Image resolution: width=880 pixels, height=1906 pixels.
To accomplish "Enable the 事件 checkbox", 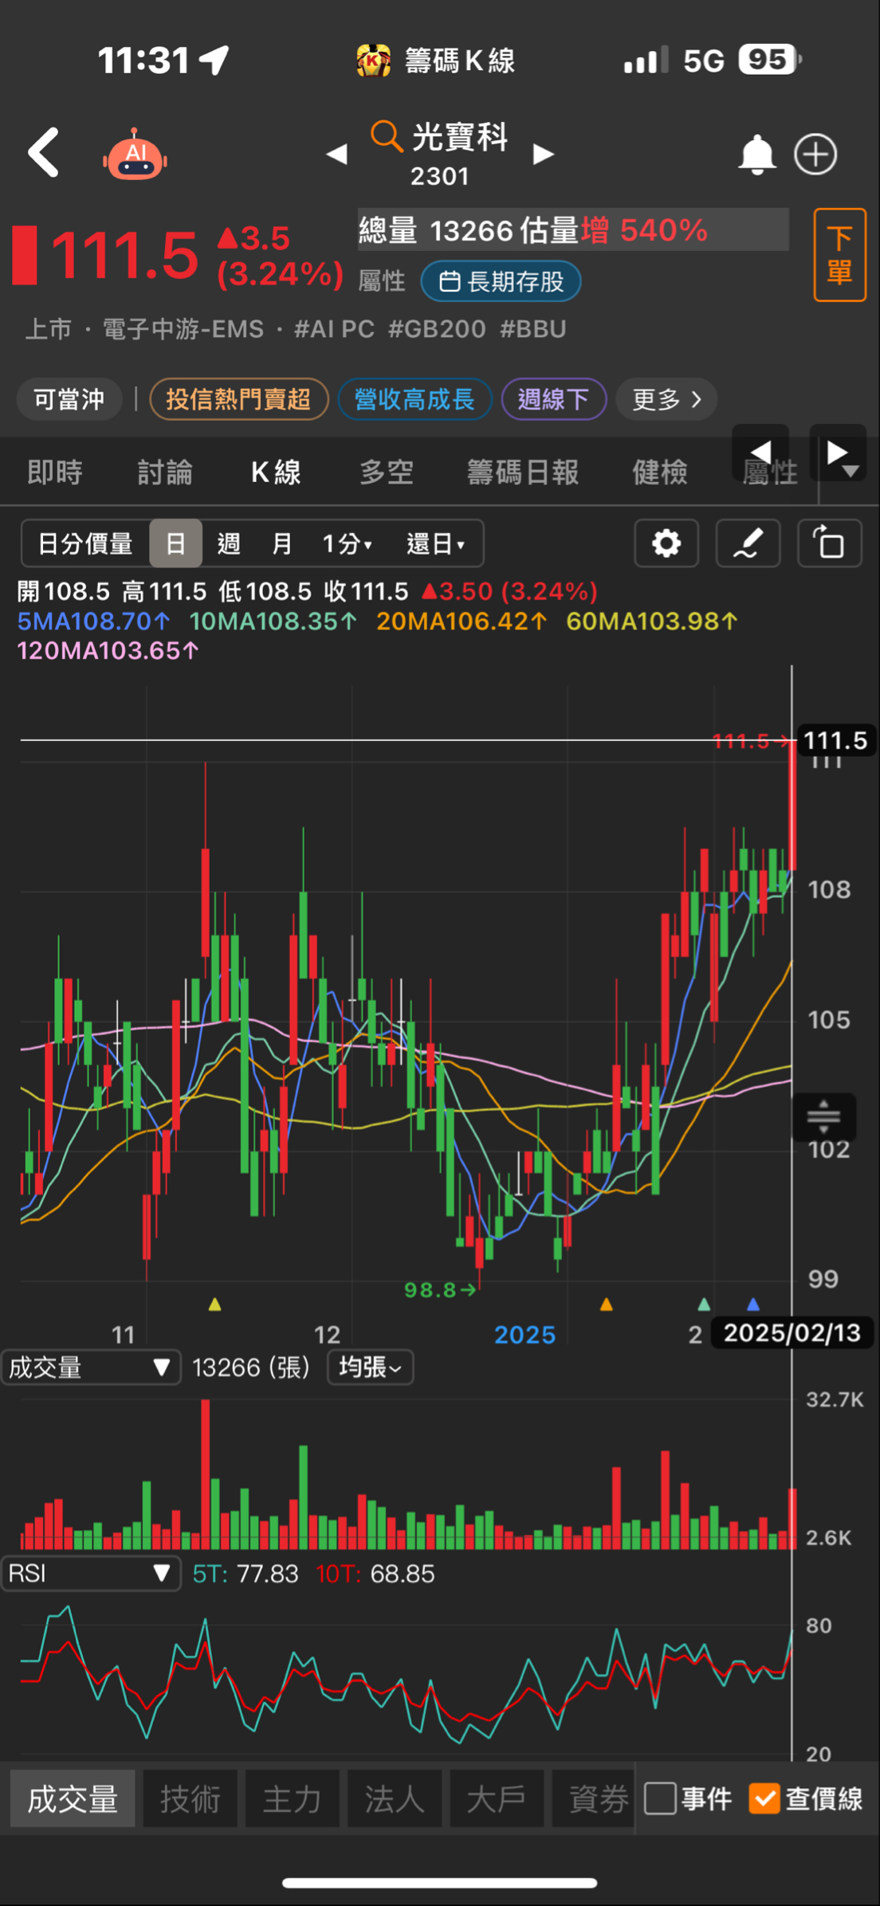I will [660, 1798].
